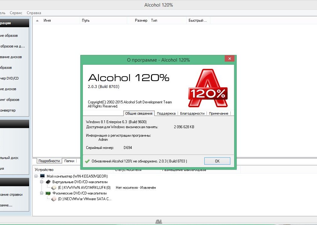317x225 pixels.
Task: Open the Примечание tab
Action: coord(218,113)
